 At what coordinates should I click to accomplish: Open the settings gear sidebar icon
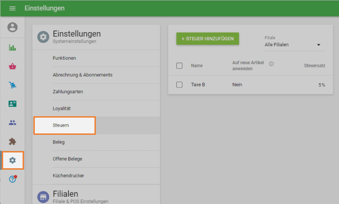tap(13, 160)
